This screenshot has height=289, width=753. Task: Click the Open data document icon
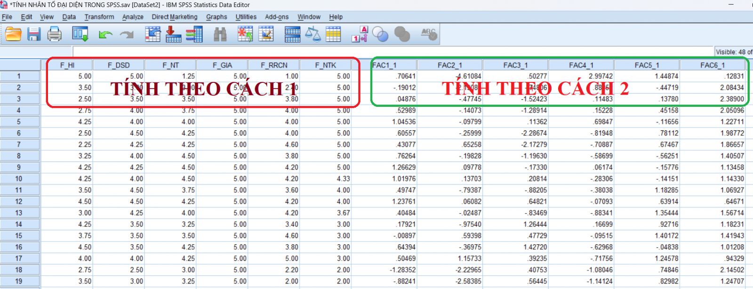click(x=13, y=34)
